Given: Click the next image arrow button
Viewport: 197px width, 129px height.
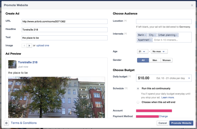Looking at the screenshot, I should [x=30, y=46].
